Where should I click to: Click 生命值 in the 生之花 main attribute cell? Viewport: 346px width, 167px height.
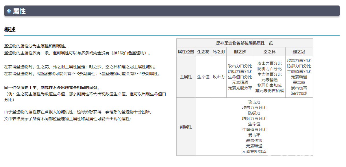pos(203,77)
